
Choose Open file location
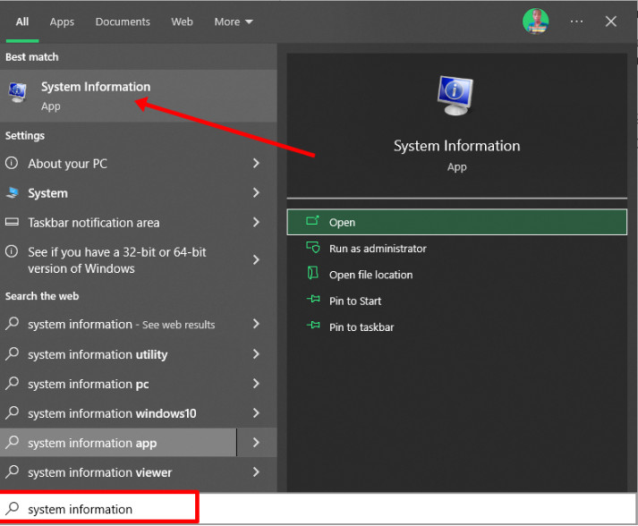[456, 275]
